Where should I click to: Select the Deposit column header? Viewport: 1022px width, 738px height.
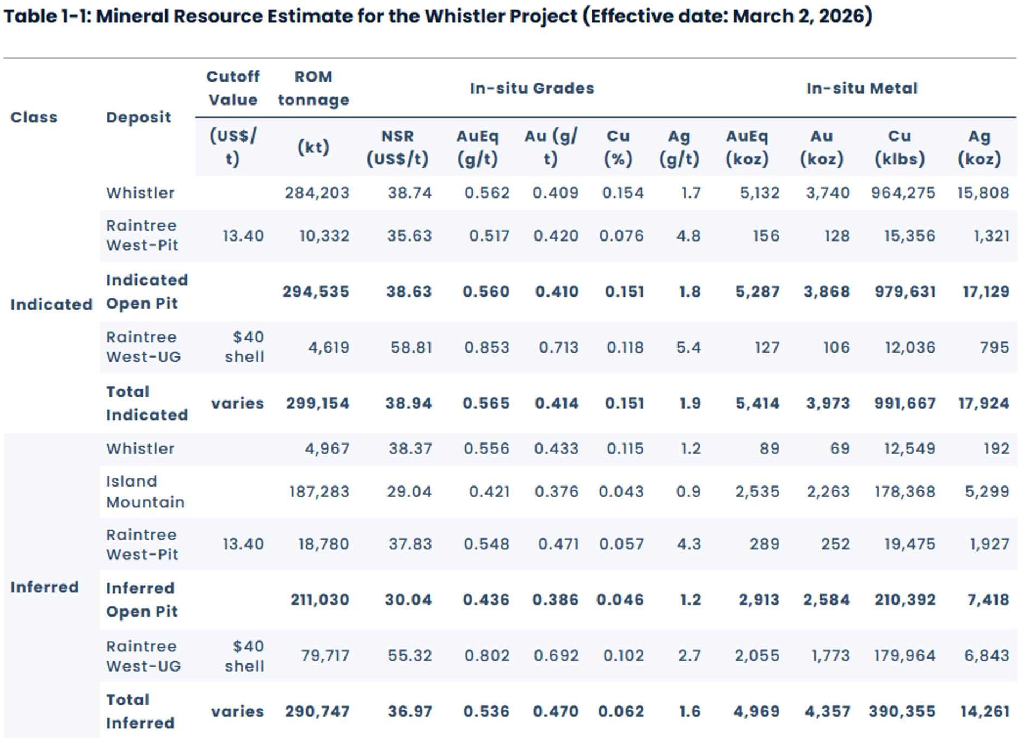pos(138,117)
